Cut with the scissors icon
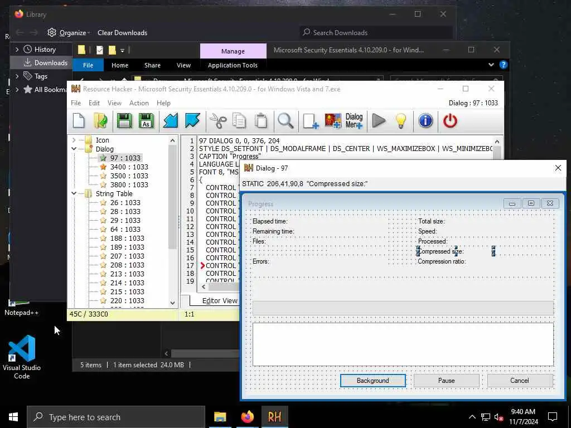Screen dimensions: 571x428 [218, 121]
